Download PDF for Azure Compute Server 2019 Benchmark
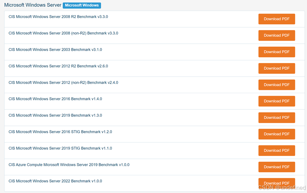This screenshot has height=193, width=307. (277, 167)
